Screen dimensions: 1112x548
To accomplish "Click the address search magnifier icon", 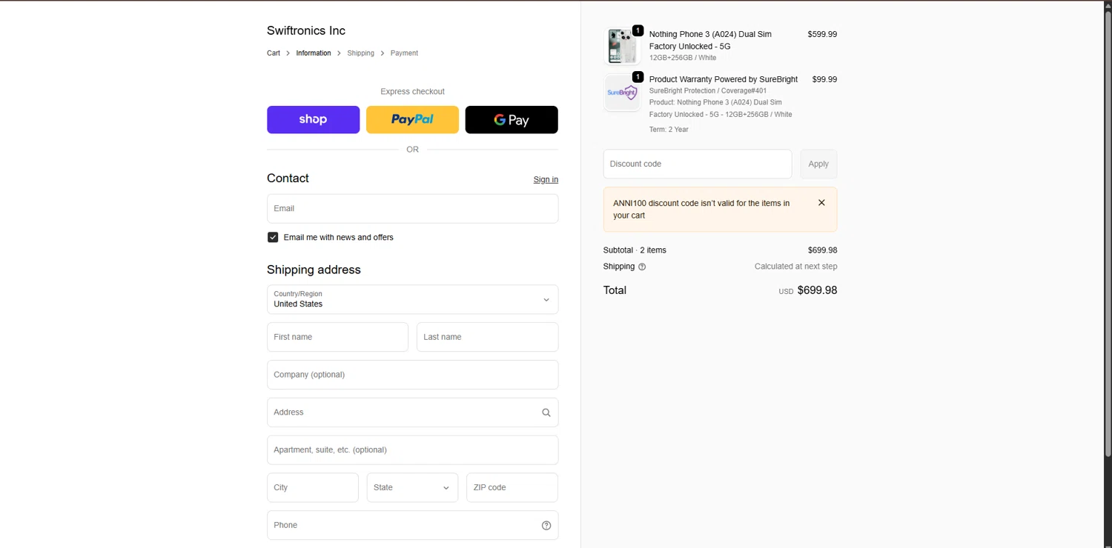I will pyautogui.click(x=546, y=412).
